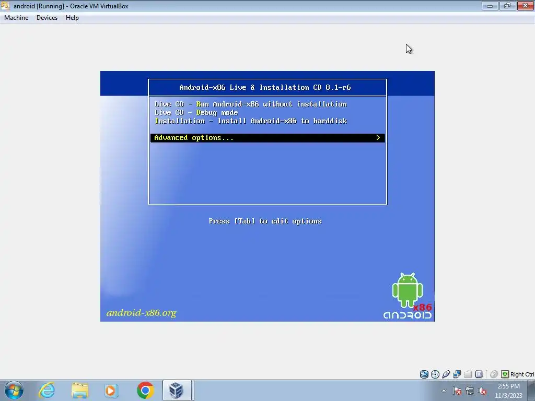The height and width of the screenshot is (401, 535).
Task: Open the shared folders status icon
Action: click(468, 374)
